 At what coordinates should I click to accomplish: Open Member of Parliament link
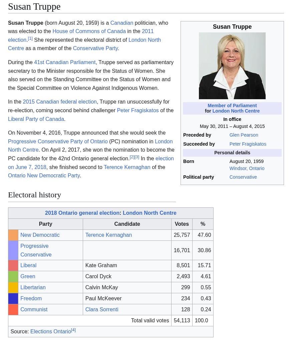232,106
